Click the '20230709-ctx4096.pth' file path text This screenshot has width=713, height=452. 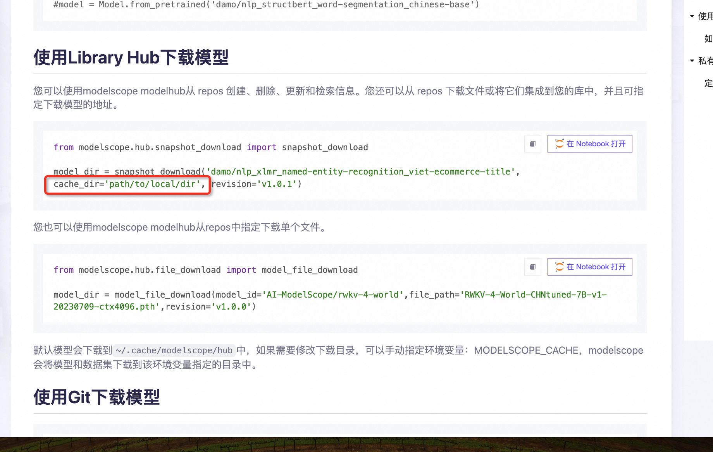point(107,307)
